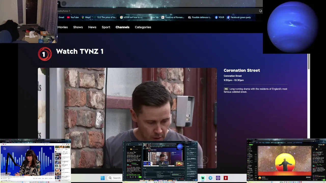Click the 'Watch TVNZ 1' heading
The height and width of the screenshot is (183, 326).
(80, 51)
